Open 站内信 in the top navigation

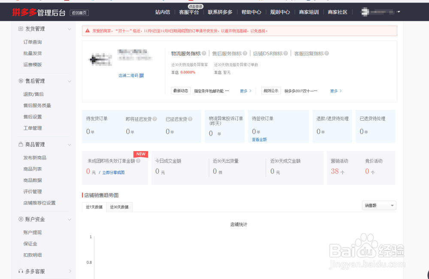[x=163, y=12]
